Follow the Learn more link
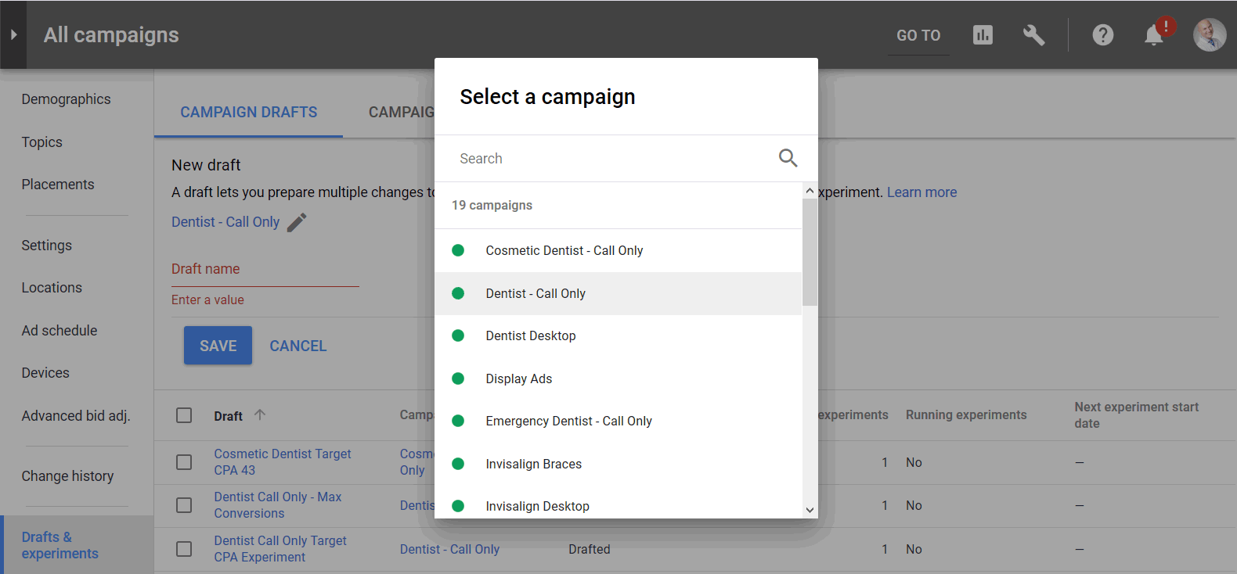 tap(921, 192)
